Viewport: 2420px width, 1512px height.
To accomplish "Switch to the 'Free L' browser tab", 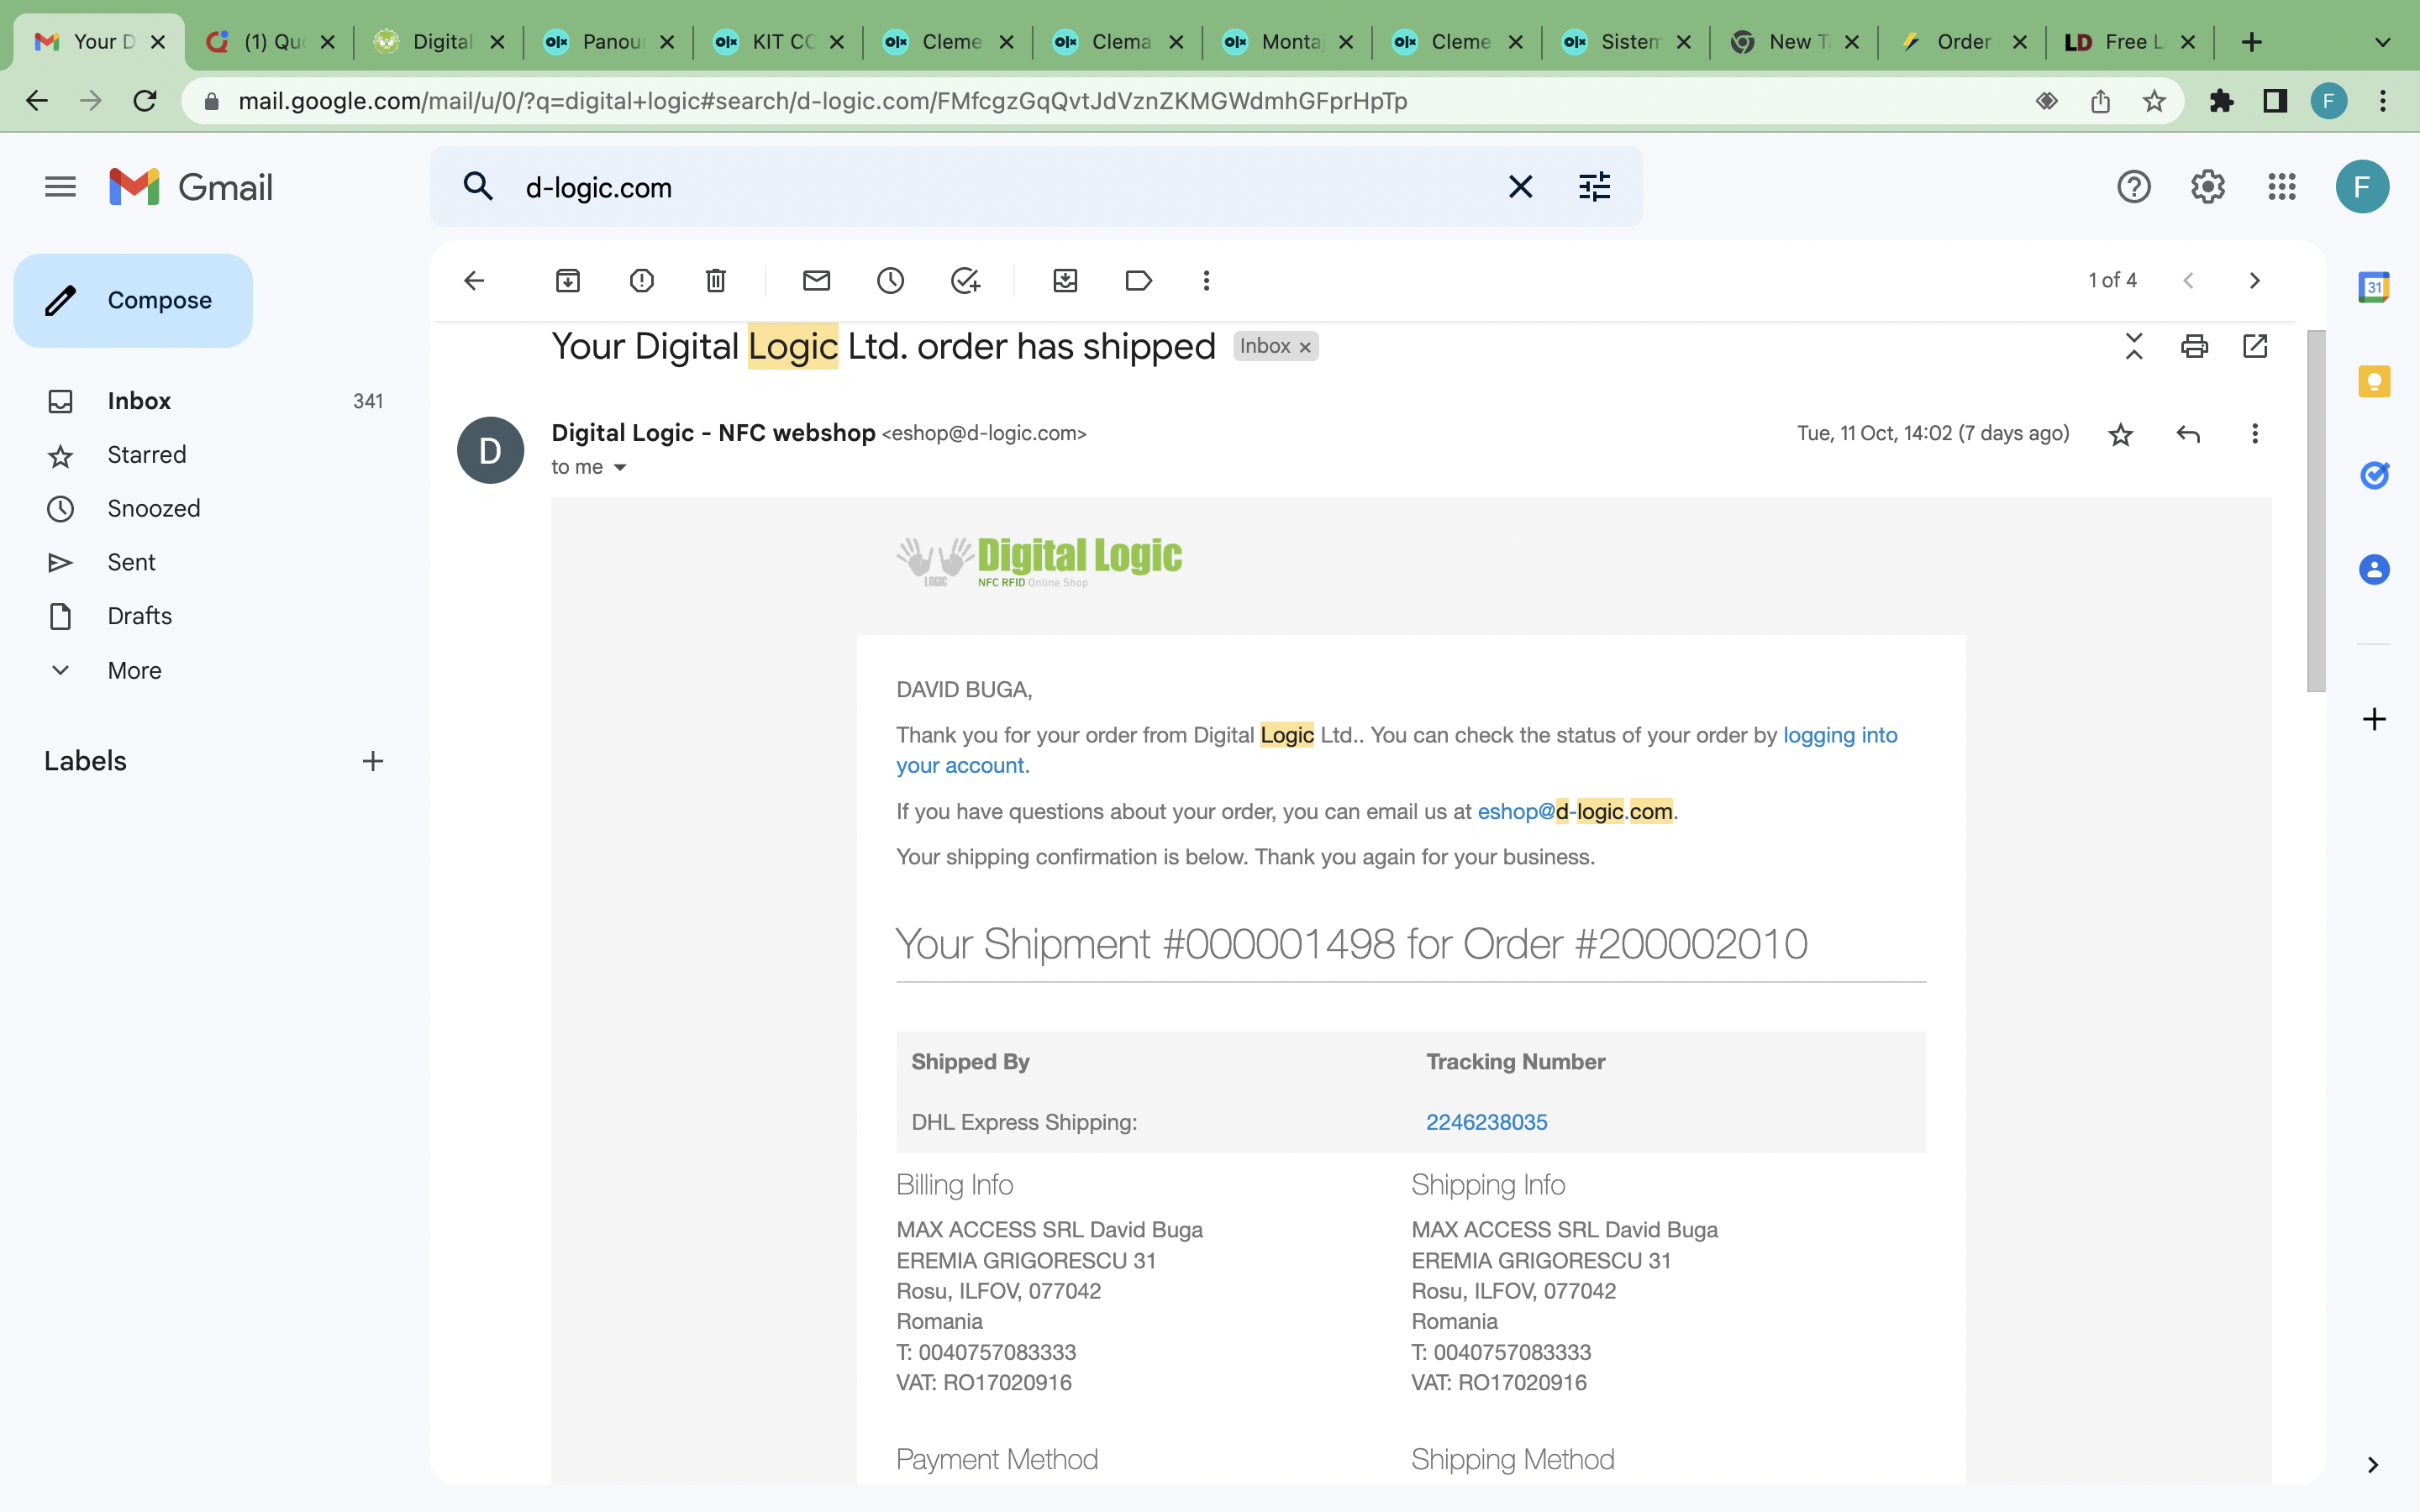I will (x=2130, y=42).
